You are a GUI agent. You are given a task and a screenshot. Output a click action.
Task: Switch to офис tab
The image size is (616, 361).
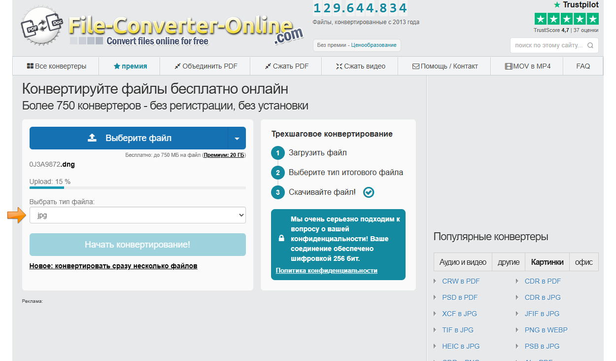click(584, 262)
